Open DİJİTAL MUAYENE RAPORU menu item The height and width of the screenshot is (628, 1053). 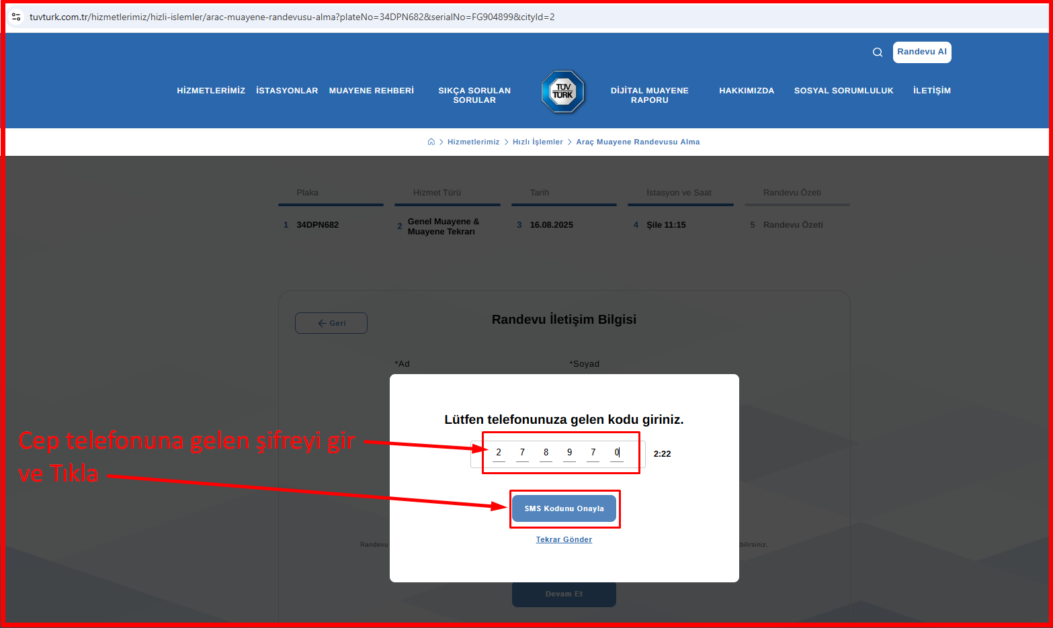click(x=650, y=95)
